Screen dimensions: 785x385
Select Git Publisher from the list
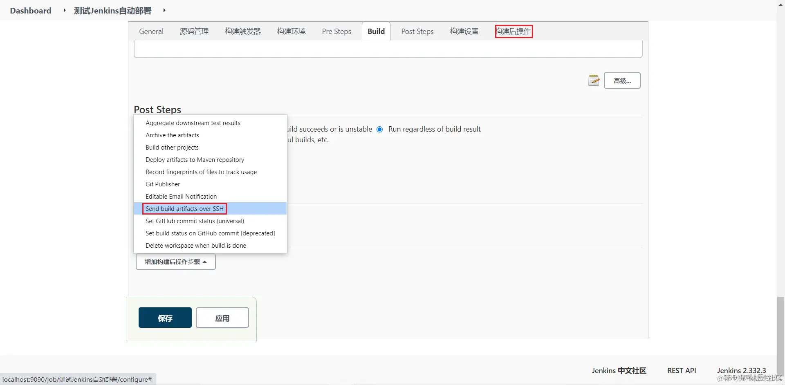click(162, 184)
